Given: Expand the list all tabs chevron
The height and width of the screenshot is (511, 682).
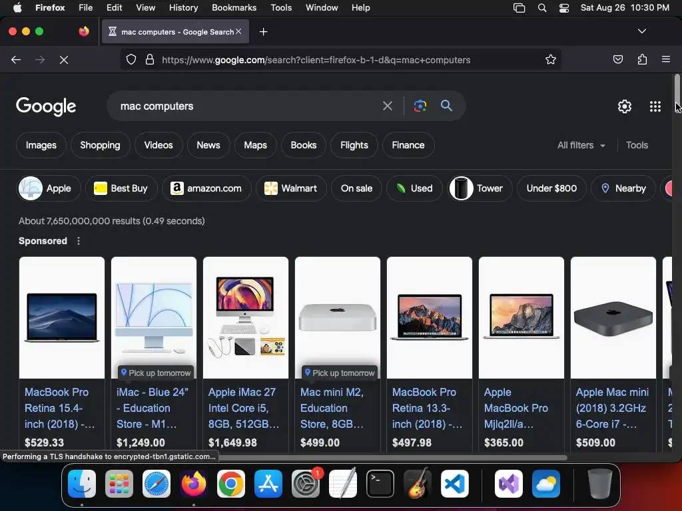Looking at the screenshot, I should 641,31.
